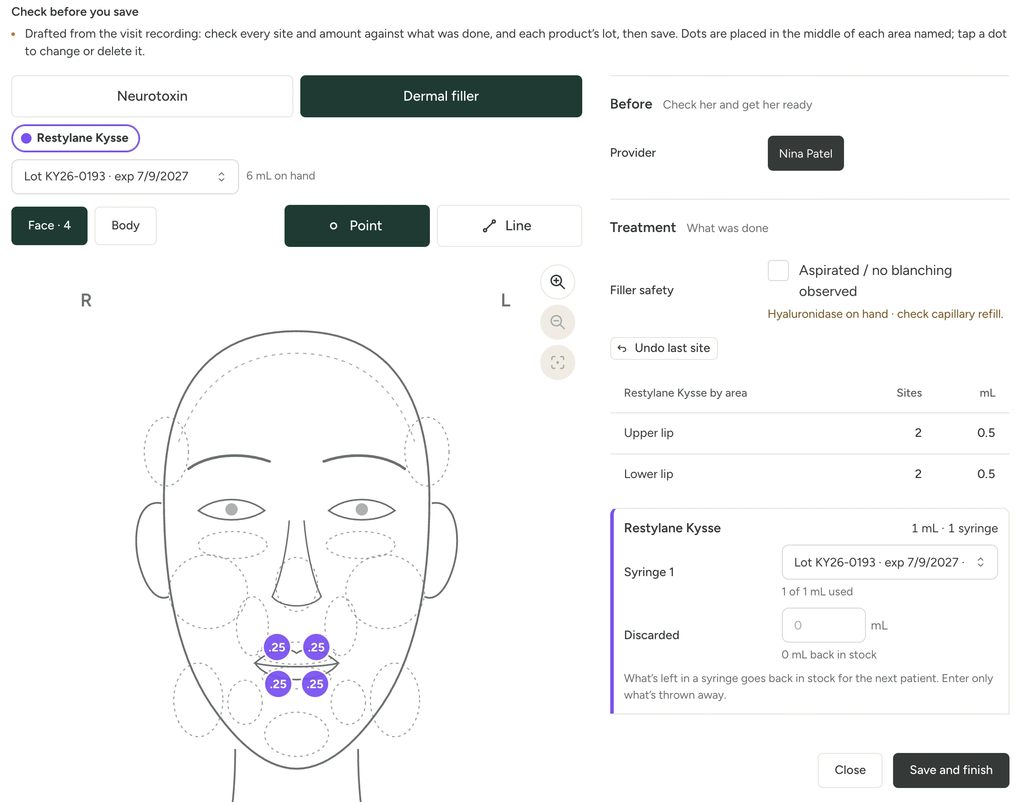
Task: Zoom in on the face chart
Action: (x=557, y=282)
